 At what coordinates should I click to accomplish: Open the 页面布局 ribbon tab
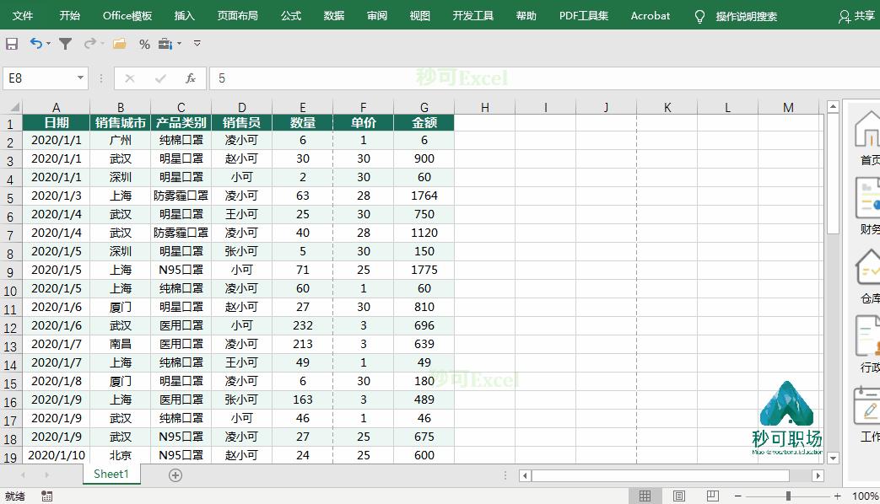click(238, 14)
